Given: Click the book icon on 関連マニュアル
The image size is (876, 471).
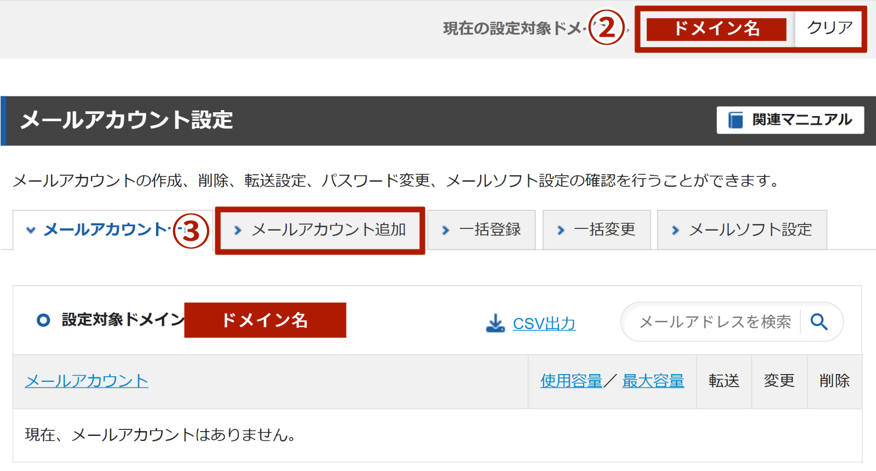Looking at the screenshot, I should click(735, 120).
